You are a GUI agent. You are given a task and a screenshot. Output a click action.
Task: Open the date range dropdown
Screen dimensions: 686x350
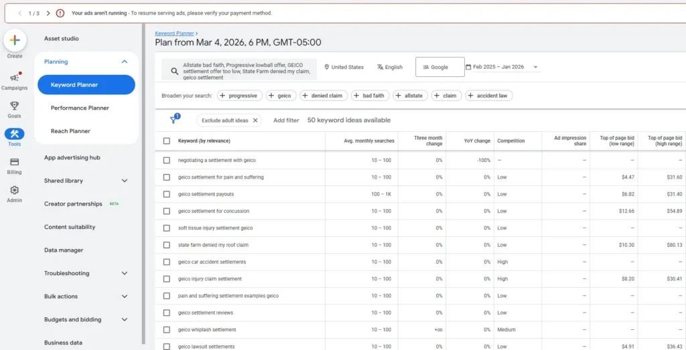point(535,67)
